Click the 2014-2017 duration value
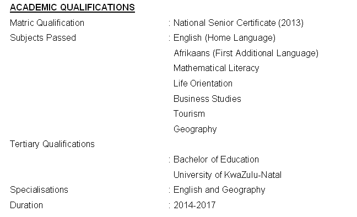This screenshot has height=217, width=357. pos(194,205)
